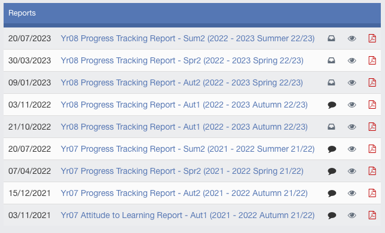Open Yr08 Spr2 2022-2023 Spring report link

[x=182, y=60]
